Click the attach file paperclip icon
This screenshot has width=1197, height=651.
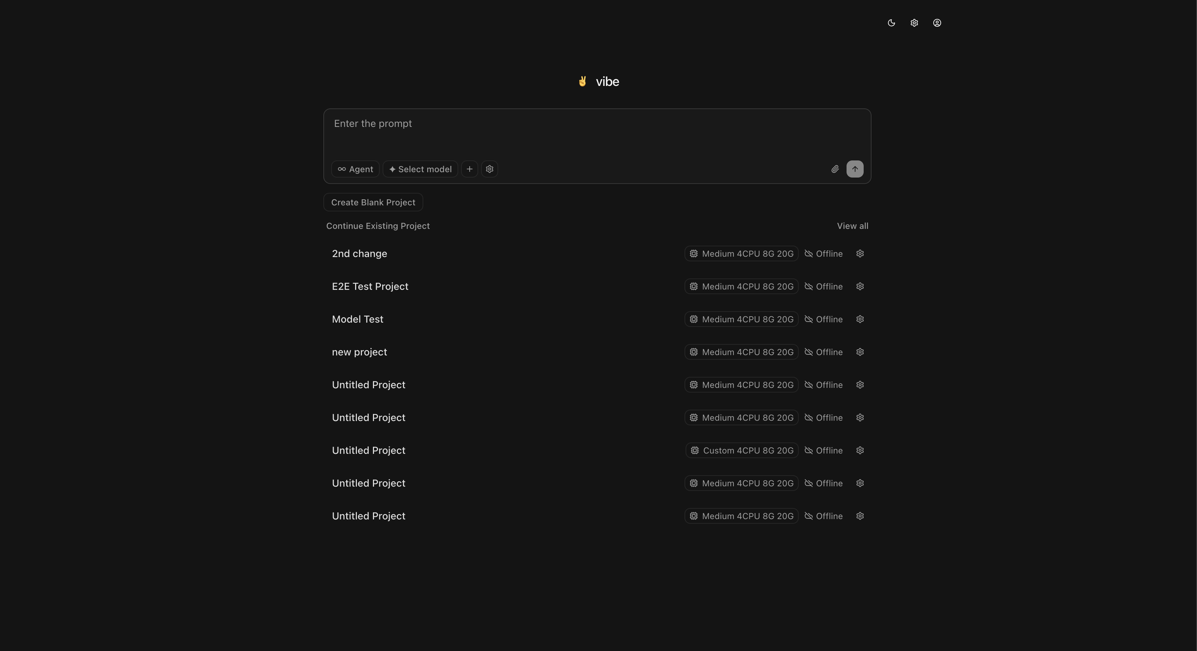click(835, 169)
